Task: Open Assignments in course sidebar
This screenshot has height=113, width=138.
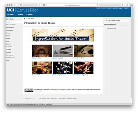Action: (10, 27)
